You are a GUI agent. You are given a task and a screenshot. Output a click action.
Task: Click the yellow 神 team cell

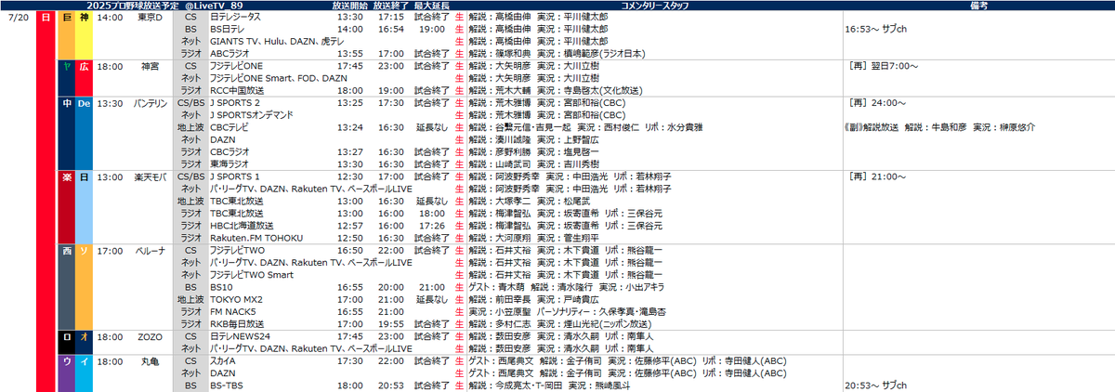(x=84, y=33)
